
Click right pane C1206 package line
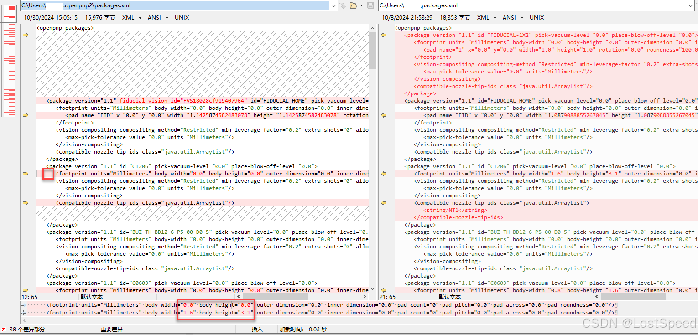click(540, 166)
